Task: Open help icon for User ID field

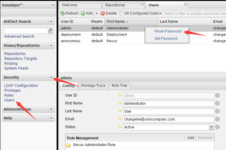Action: [217, 95]
